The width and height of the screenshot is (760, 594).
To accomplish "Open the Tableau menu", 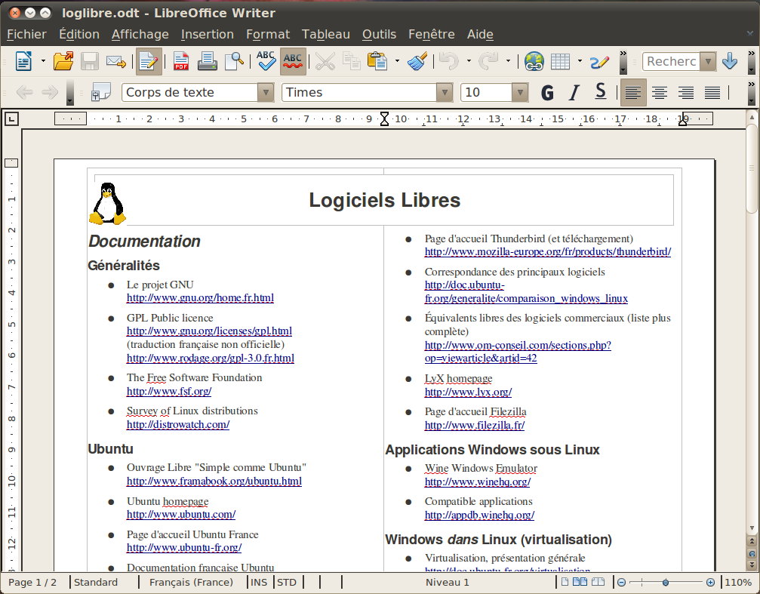I will 325,34.
